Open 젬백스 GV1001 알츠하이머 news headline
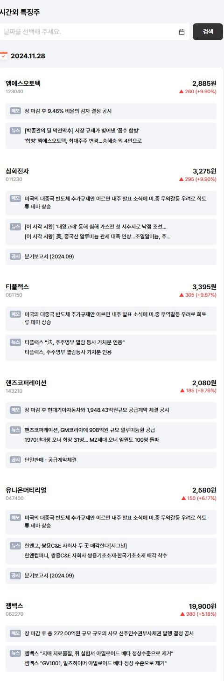224x681 pixels. (96, 663)
